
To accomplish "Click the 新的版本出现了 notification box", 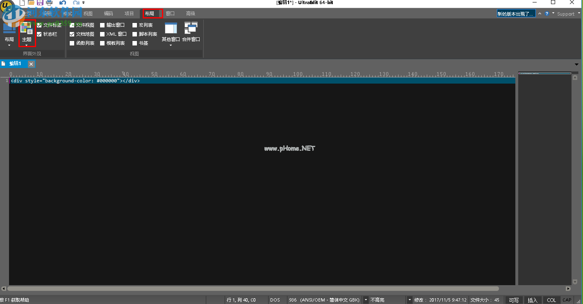I will coord(516,14).
